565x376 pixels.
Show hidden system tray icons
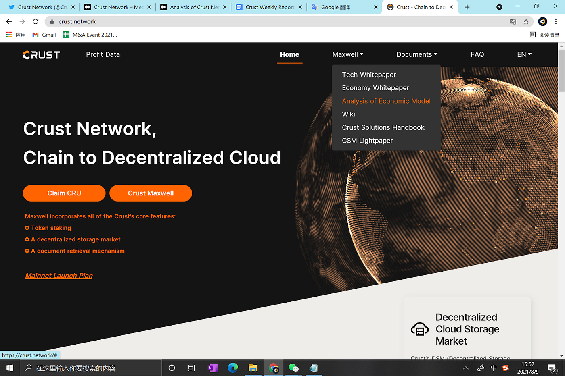pos(466,368)
